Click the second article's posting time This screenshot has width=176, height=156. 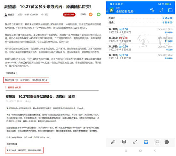(15, 101)
